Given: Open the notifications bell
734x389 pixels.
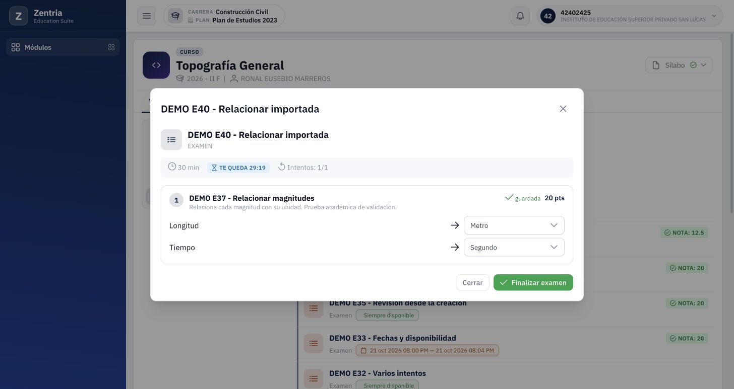Looking at the screenshot, I should pos(520,16).
